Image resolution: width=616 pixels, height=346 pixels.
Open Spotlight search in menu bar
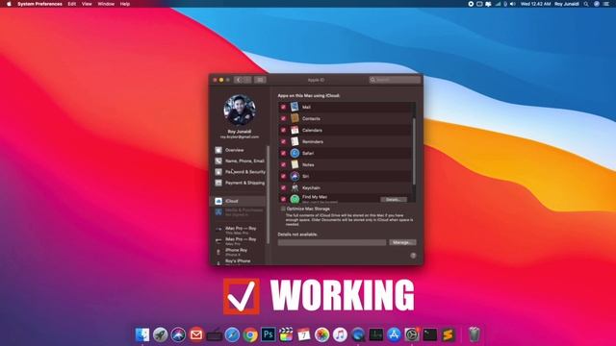pyautogui.click(x=586, y=4)
